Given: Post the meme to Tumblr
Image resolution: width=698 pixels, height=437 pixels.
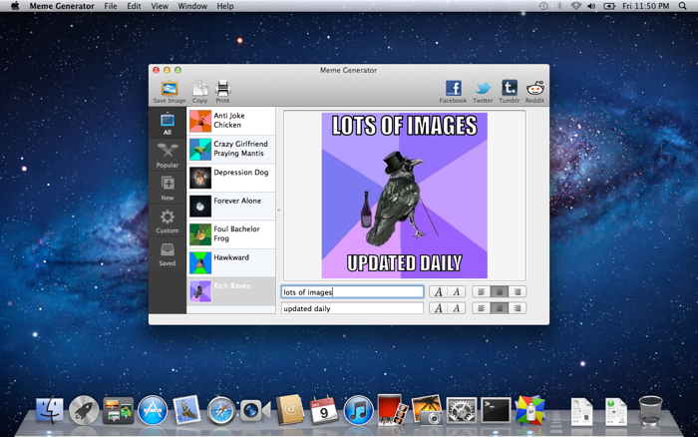Looking at the screenshot, I should pos(510,92).
